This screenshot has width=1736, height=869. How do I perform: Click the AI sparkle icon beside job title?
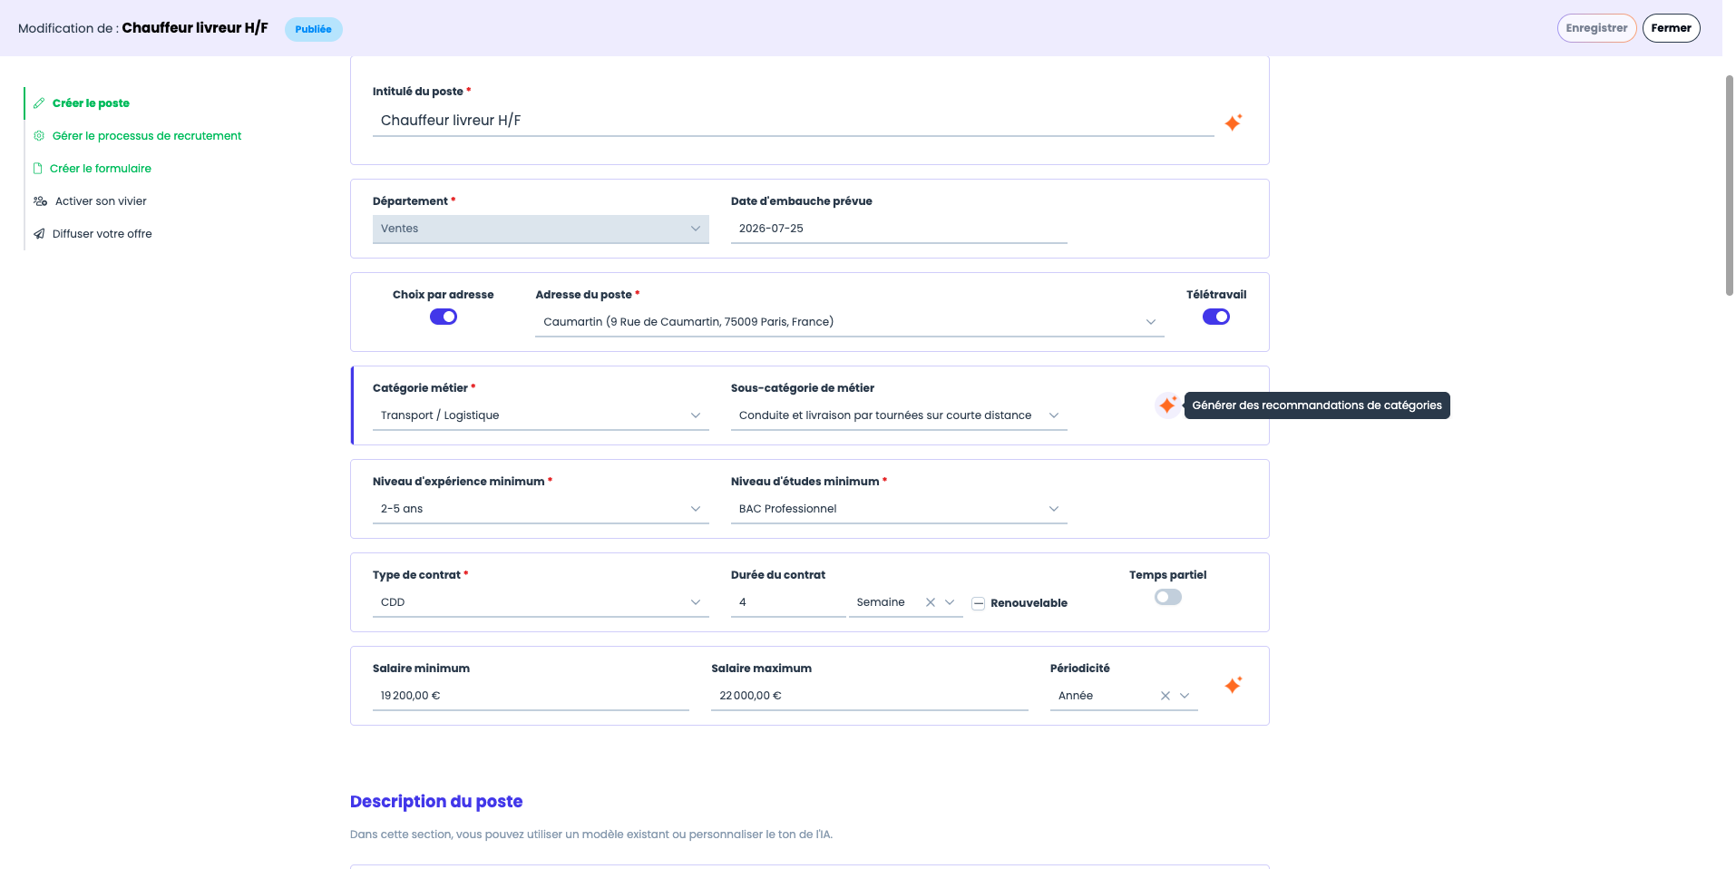pos(1233,122)
